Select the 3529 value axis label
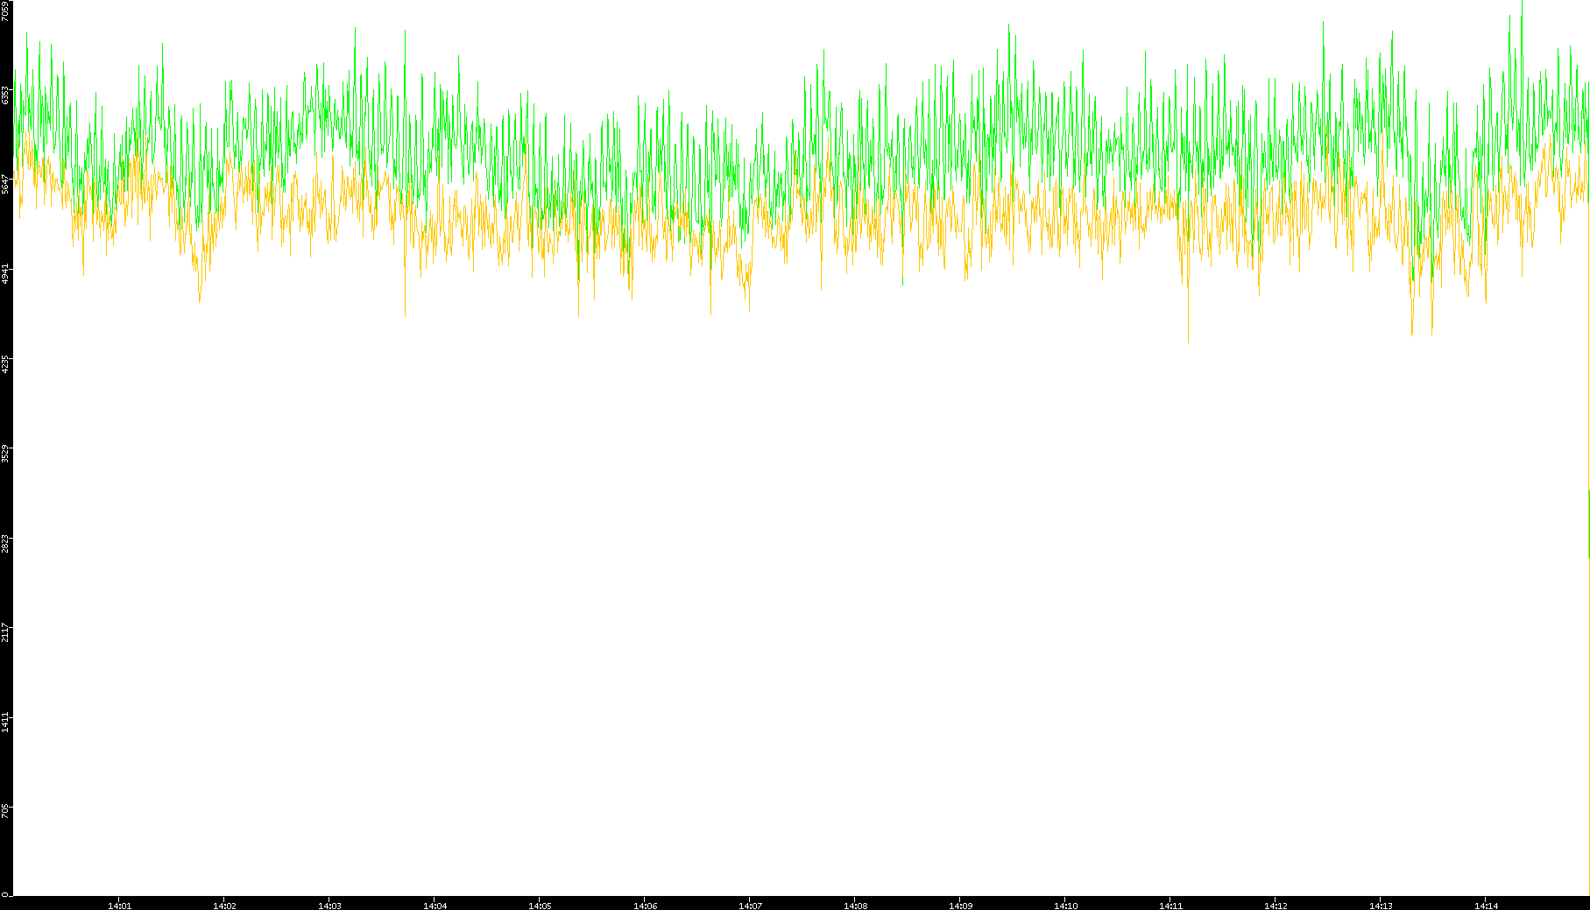Viewport: 1590px width, 910px height. click(x=5, y=452)
